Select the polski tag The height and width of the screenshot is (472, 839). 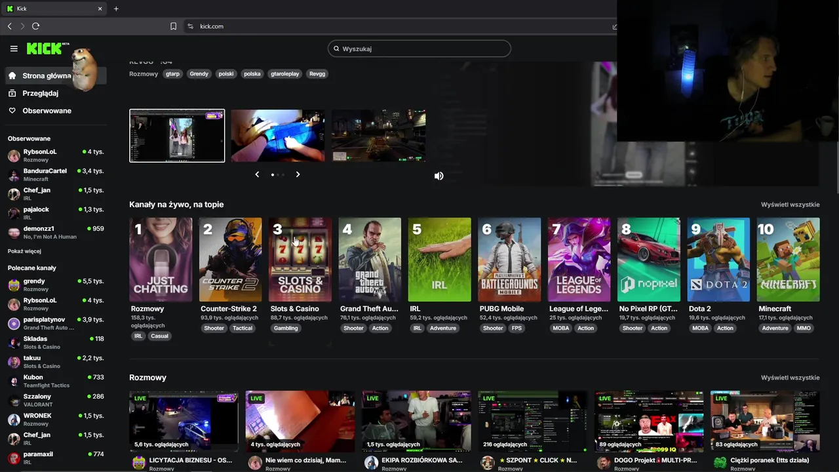click(x=226, y=74)
